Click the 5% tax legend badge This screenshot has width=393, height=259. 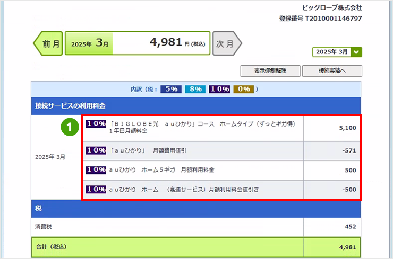click(171, 89)
